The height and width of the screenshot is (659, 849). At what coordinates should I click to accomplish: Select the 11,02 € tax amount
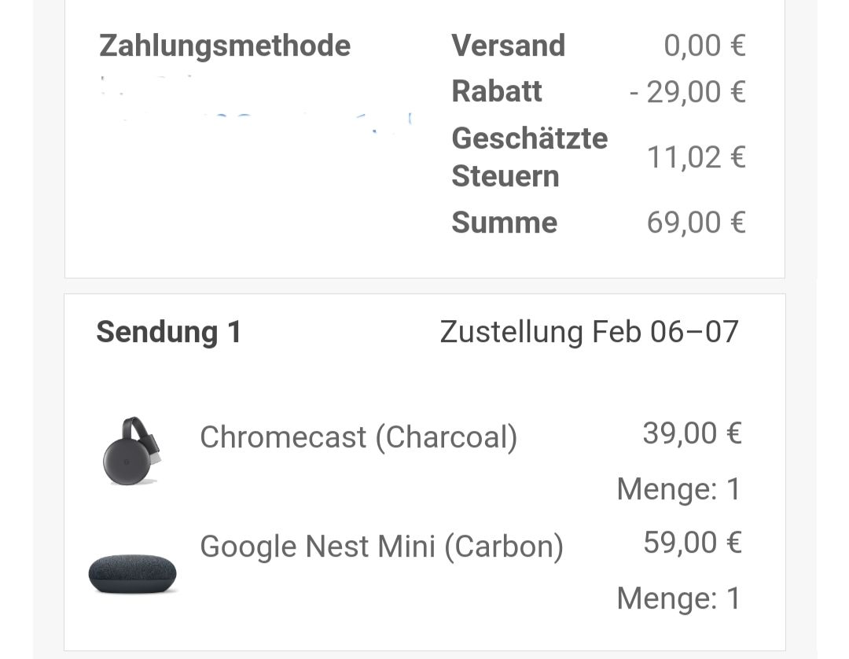pos(696,157)
